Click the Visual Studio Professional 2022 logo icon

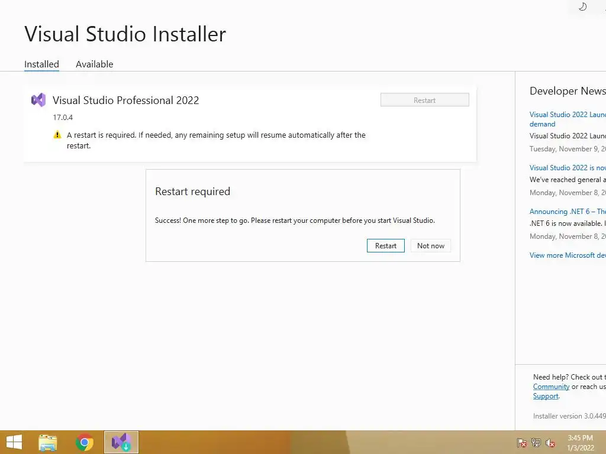(x=38, y=100)
